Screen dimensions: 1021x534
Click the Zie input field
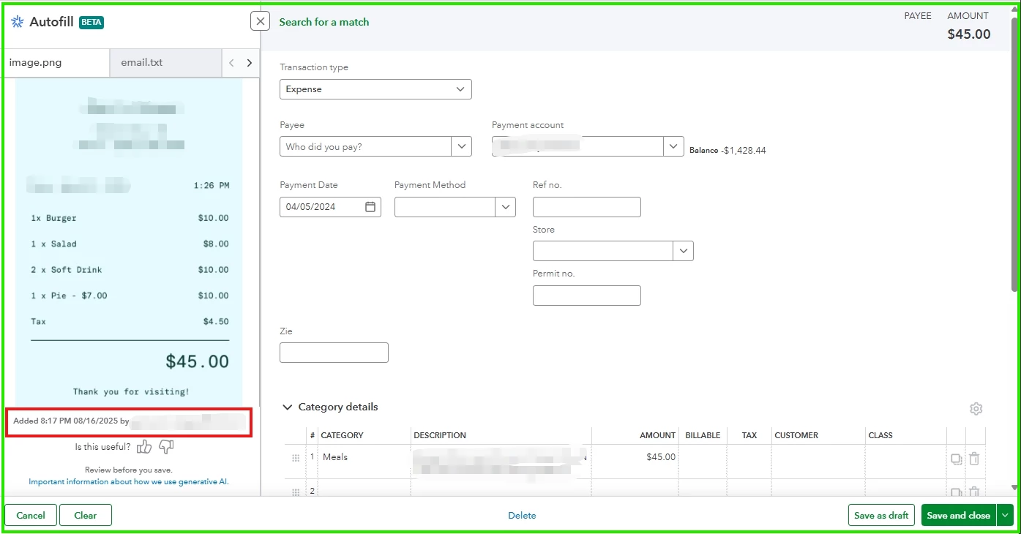click(x=334, y=353)
